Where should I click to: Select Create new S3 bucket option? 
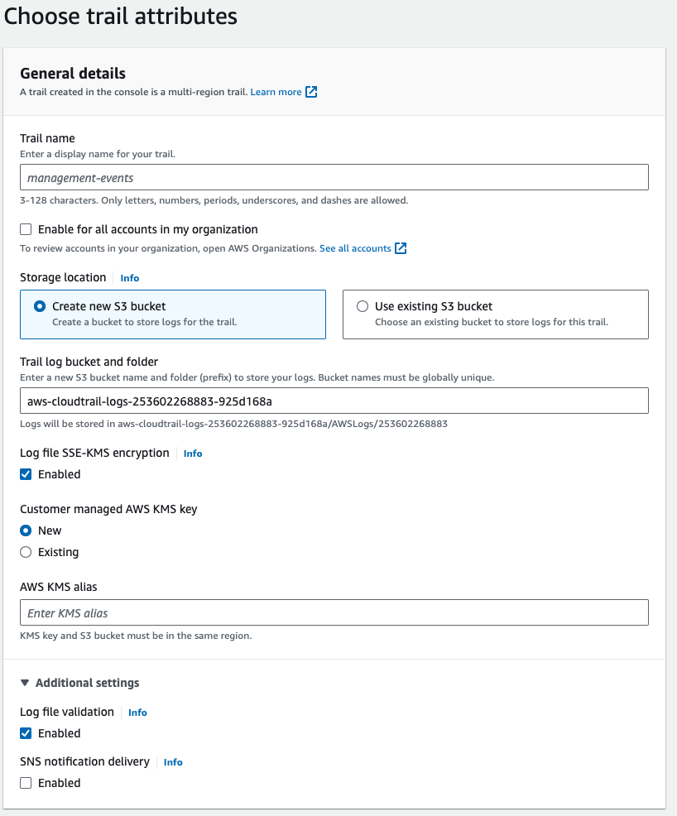[38, 305]
